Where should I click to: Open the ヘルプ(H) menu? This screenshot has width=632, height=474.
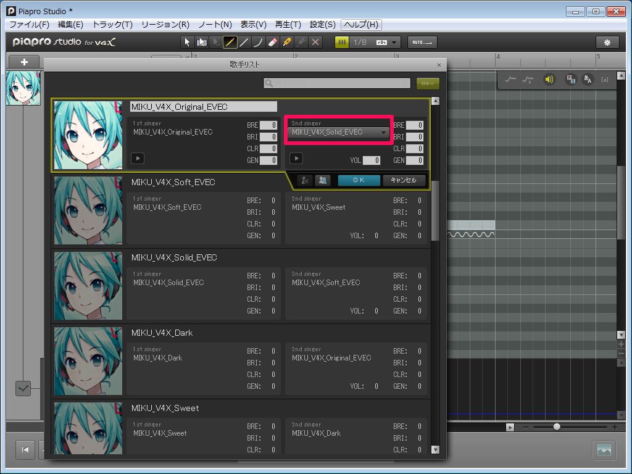pos(361,25)
